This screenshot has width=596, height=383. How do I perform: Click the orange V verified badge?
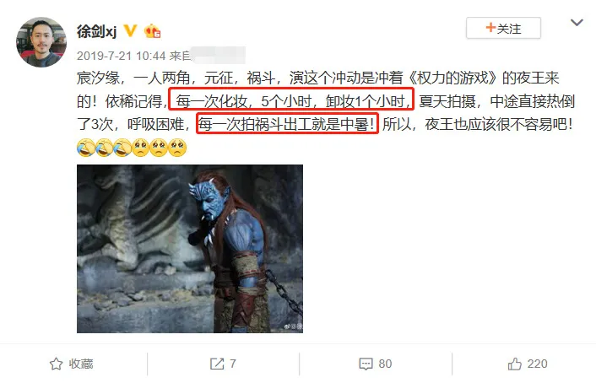tap(130, 30)
